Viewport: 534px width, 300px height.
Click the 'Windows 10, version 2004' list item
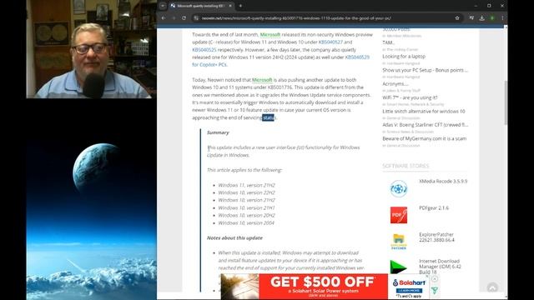coord(246,223)
